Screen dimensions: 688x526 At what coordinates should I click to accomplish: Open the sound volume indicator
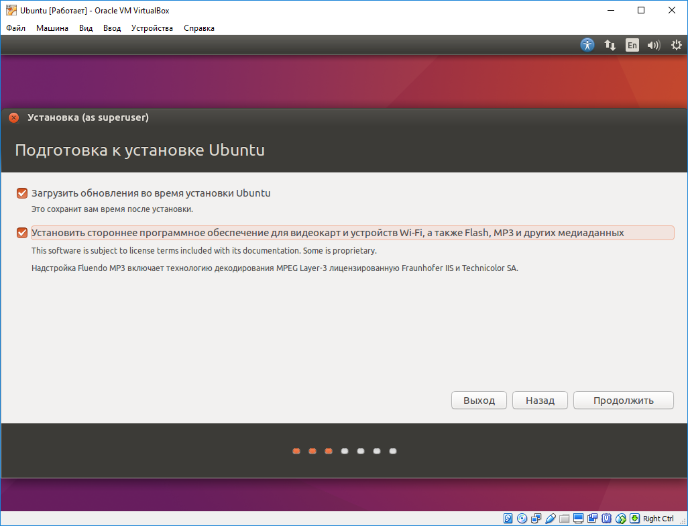(x=654, y=45)
